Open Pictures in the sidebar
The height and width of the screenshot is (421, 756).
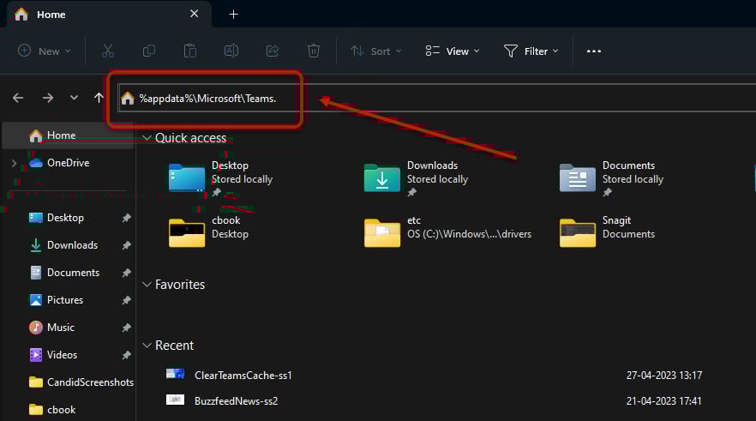point(65,300)
